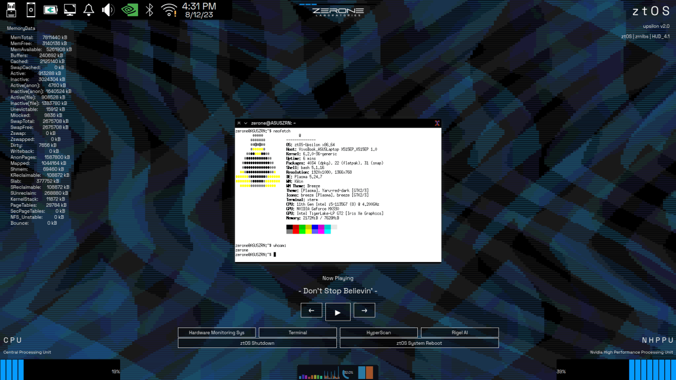The image size is (676, 380).
Task: Click the 'MemoryData' heading
Action: (21, 28)
